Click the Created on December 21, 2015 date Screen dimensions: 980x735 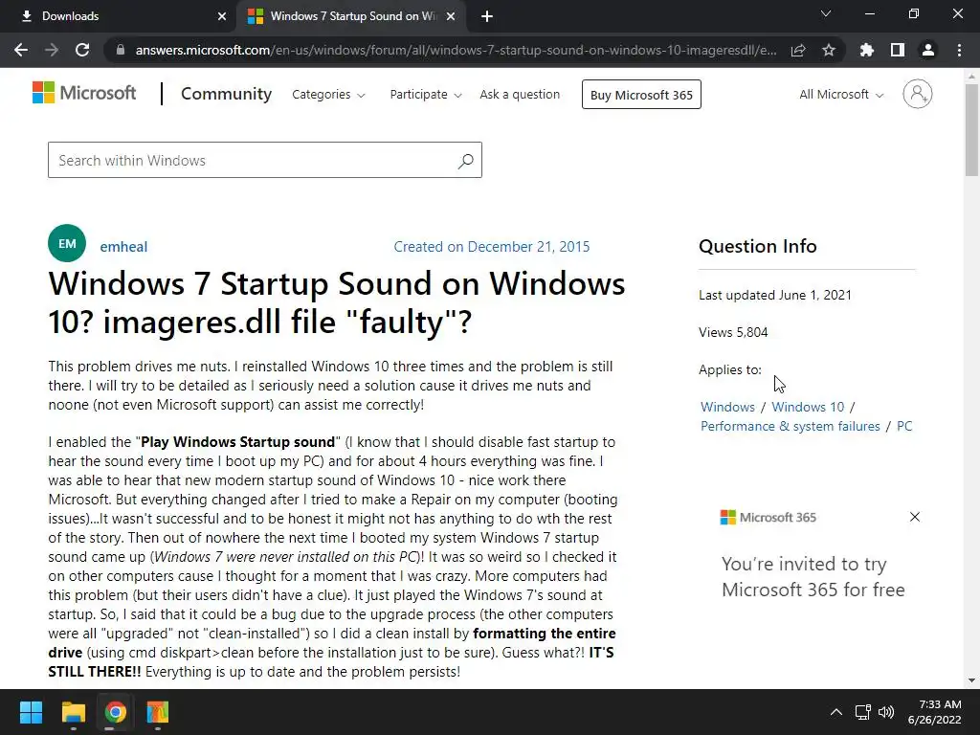(492, 247)
